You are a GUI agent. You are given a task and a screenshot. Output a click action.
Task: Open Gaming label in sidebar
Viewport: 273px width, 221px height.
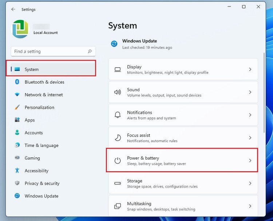(x=32, y=158)
